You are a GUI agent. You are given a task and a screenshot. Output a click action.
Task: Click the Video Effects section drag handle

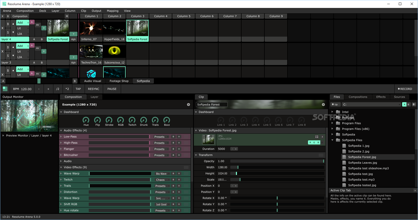186,167
